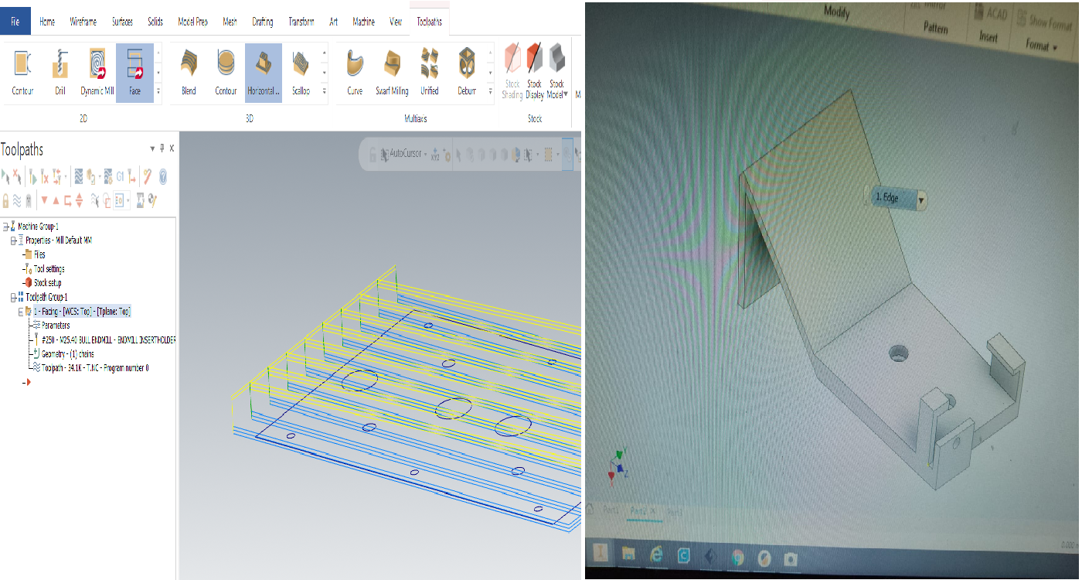
Task: Create a Blend 3D toolpath
Action: click(187, 70)
